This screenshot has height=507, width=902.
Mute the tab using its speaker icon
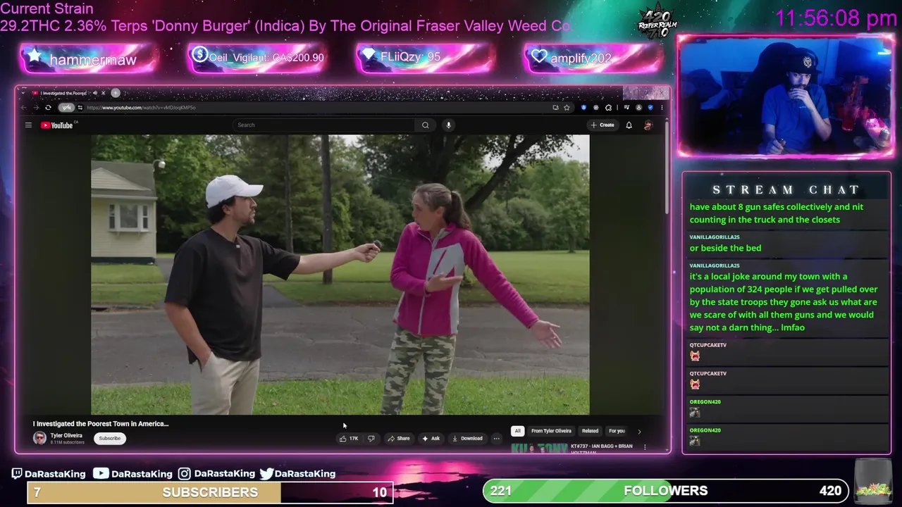[94, 93]
